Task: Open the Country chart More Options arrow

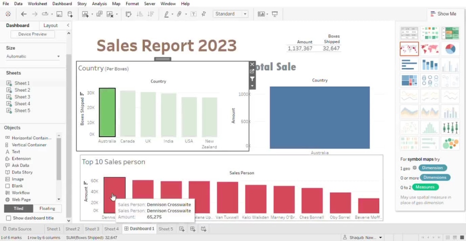Action: pyautogui.click(x=252, y=86)
